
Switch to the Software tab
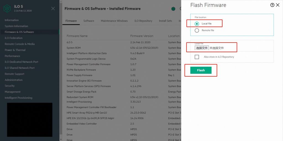click(x=89, y=21)
